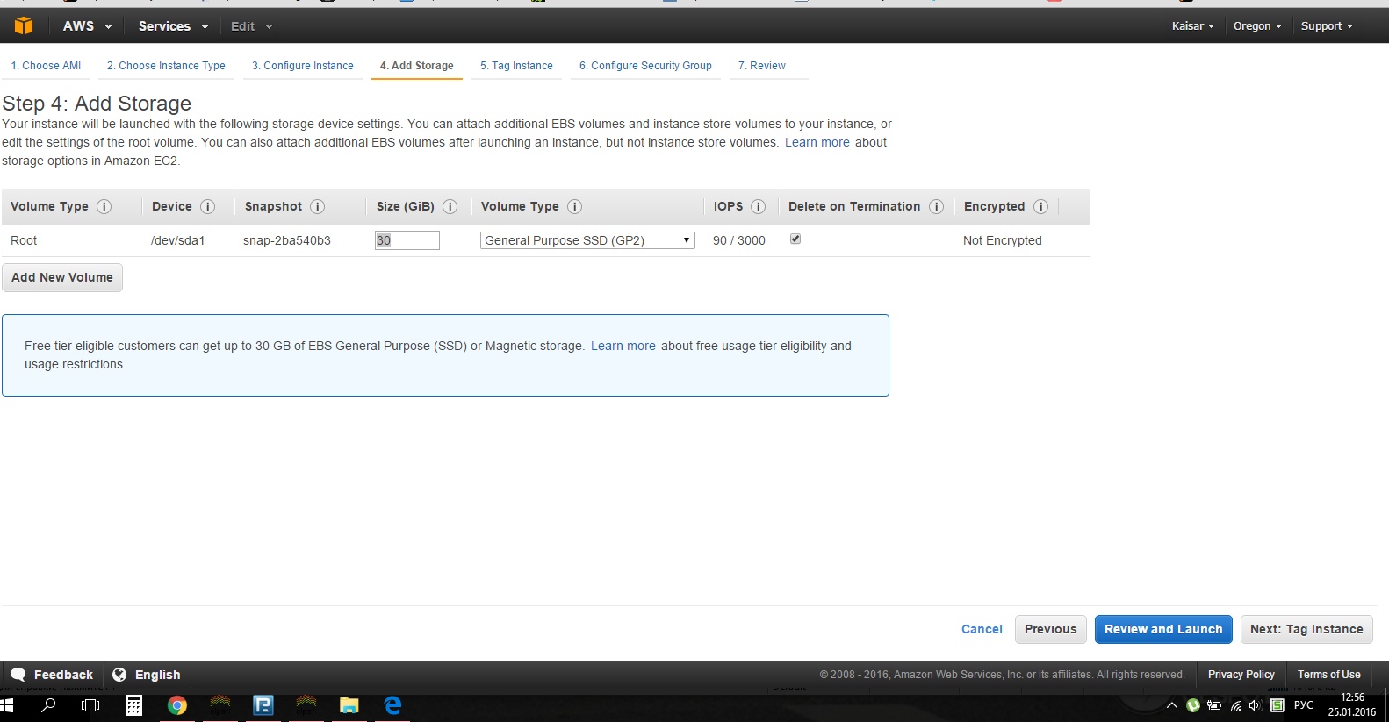Open the General Purpose SSD (GP2) dropdown
This screenshot has height=722, width=1389.
click(587, 240)
